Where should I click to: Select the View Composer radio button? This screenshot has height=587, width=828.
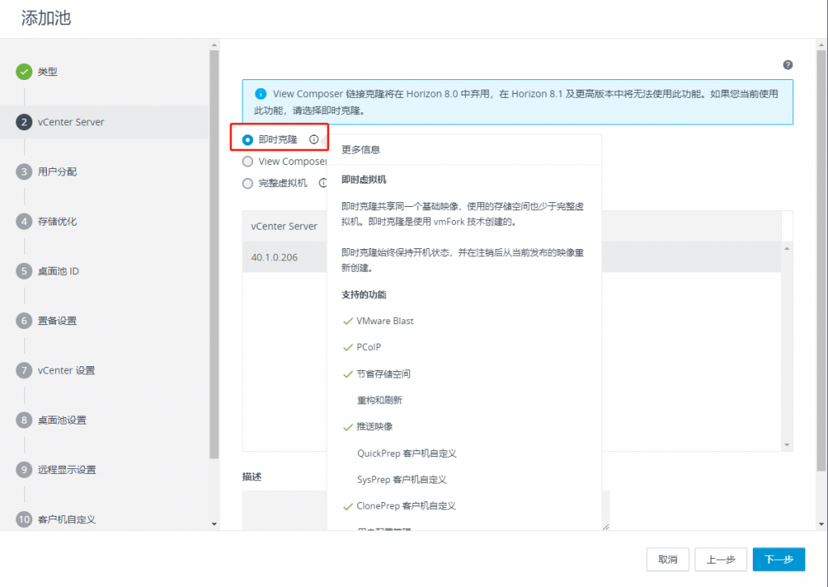[247, 162]
